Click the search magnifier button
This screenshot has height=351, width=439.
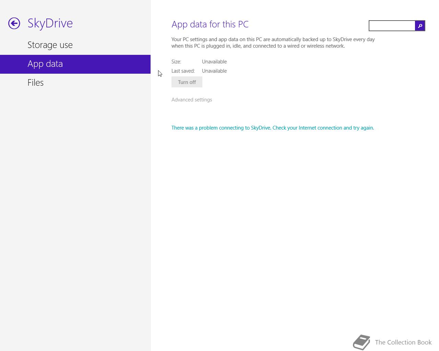point(420,26)
